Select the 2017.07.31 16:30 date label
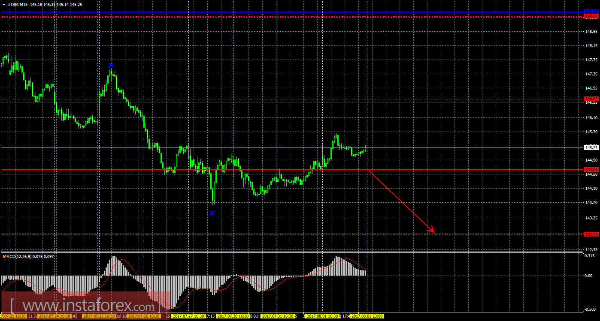600x321 pixels. tap(279, 316)
